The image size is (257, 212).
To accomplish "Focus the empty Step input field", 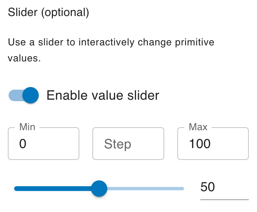I will (x=128, y=144).
